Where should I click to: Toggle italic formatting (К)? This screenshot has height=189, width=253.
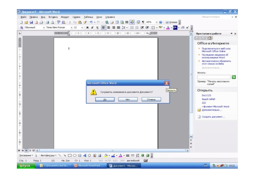click(x=92, y=27)
